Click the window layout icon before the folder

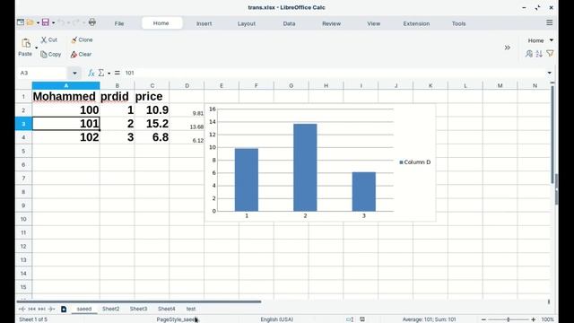point(21,22)
